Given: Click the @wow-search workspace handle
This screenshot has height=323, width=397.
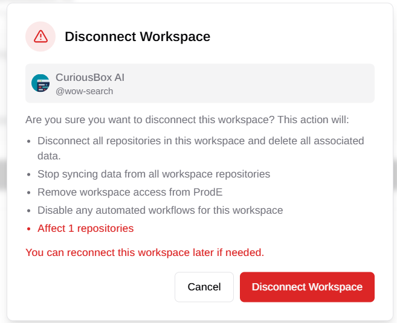Looking at the screenshot, I should 85,91.
